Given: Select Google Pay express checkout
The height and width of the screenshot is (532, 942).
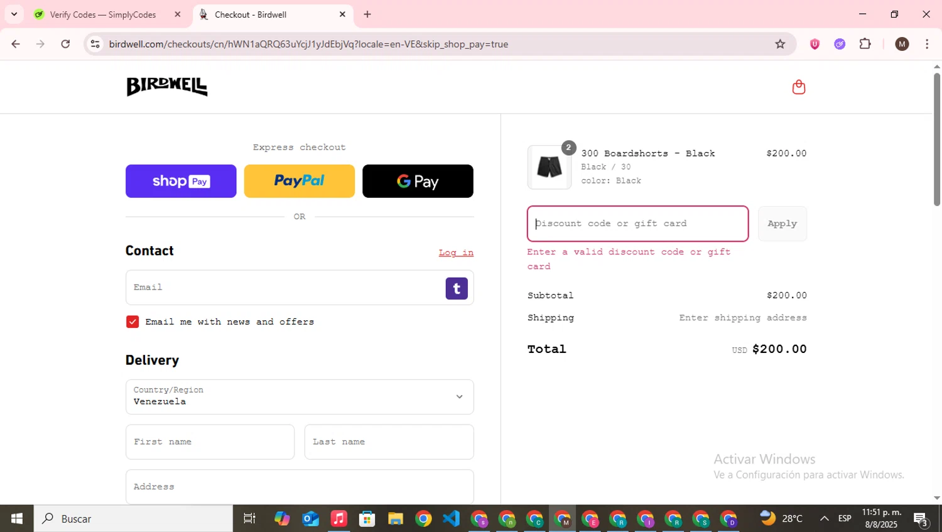Looking at the screenshot, I should (418, 181).
